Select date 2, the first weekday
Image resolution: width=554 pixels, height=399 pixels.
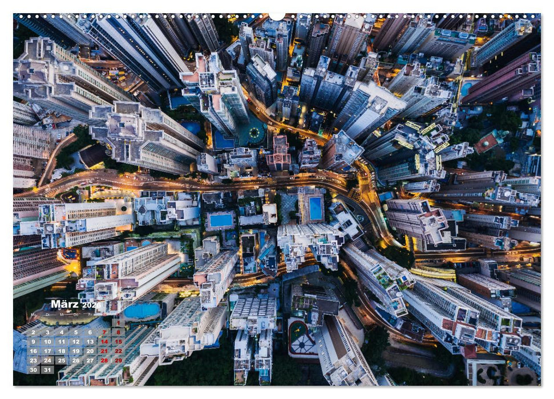click(x=33, y=332)
